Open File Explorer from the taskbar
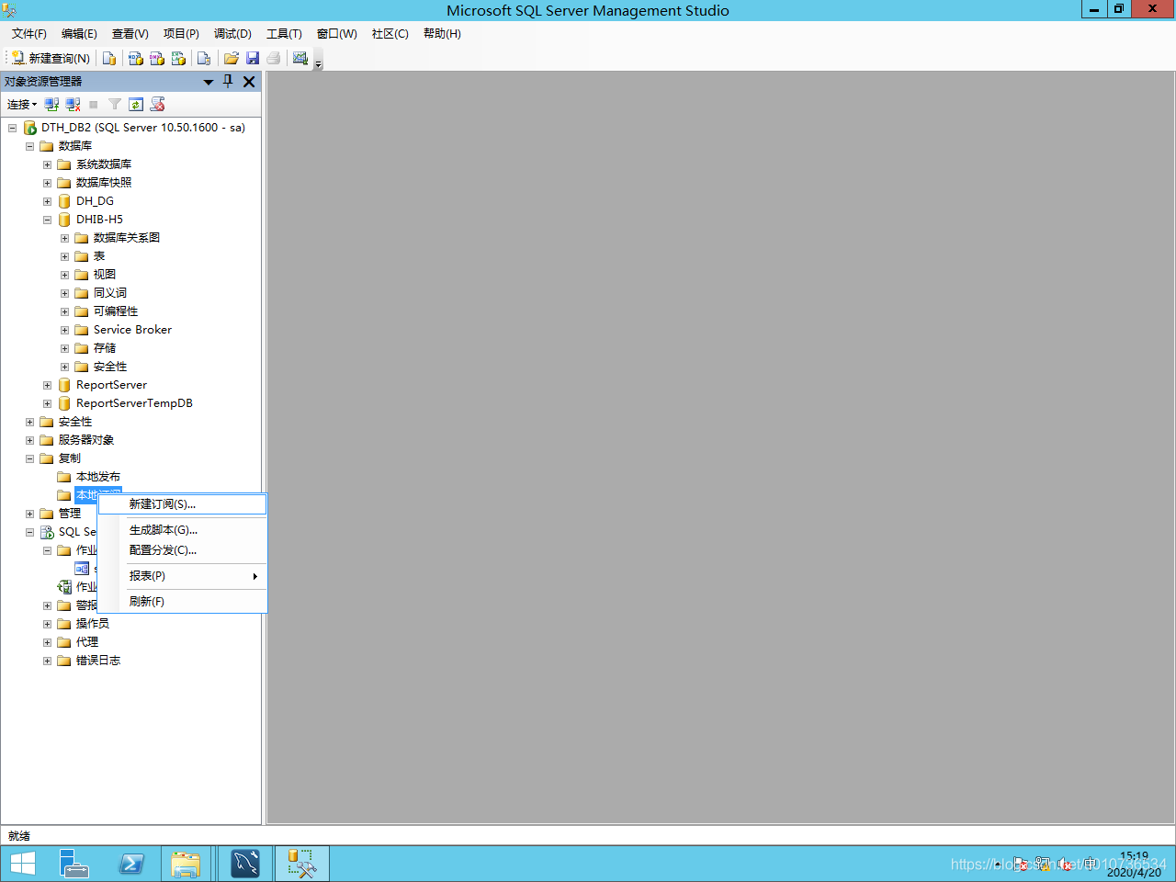This screenshot has width=1176, height=882. tap(187, 864)
